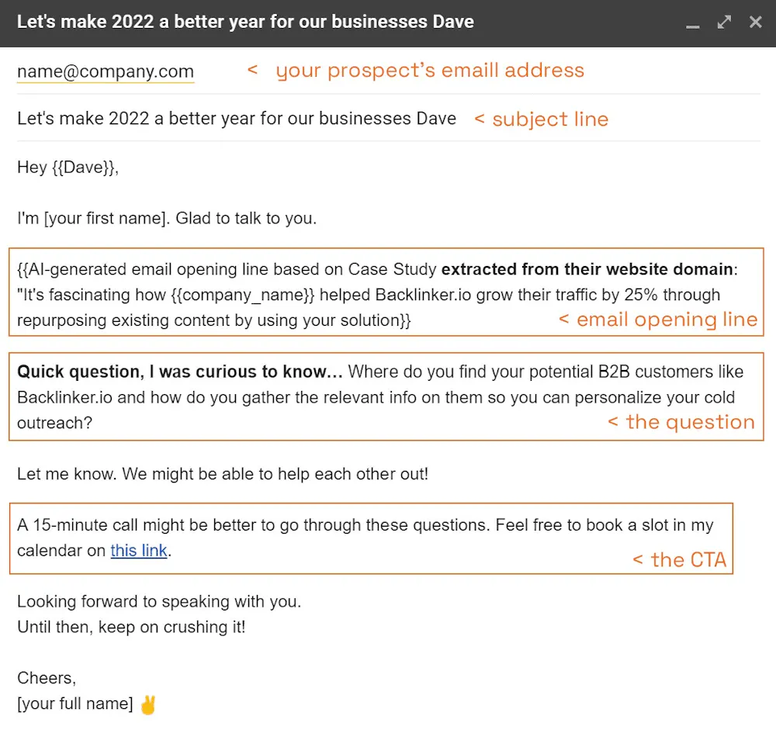Select the victory hand emoji
This screenshot has height=740, width=776.
pyautogui.click(x=147, y=704)
